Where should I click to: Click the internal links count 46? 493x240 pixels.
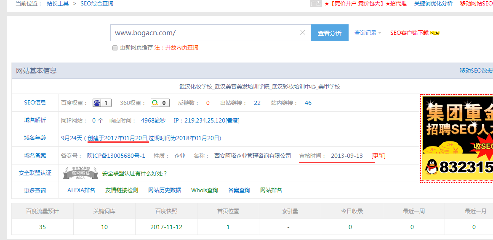(x=308, y=103)
